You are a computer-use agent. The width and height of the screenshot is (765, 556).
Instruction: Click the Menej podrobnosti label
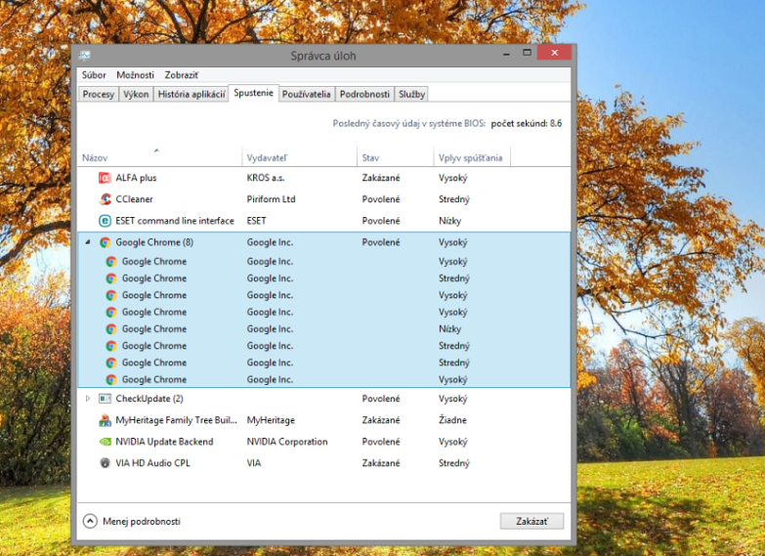pyautogui.click(x=142, y=522)
